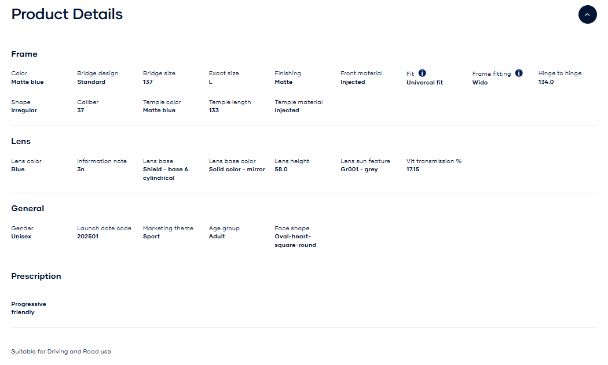Select the Sport marketing theme value
The image size is (608, 365).
pos(151,237)
